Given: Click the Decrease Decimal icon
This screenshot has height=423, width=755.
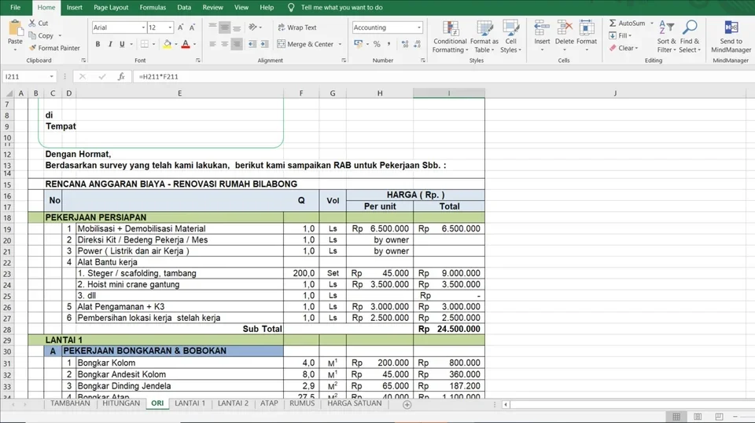Looking at the screenshot, I should [x=417, y=44].
